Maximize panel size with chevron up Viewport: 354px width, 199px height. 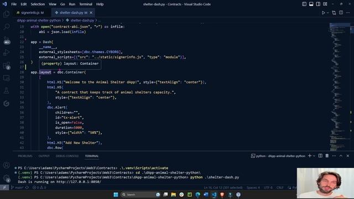[341, 156]
